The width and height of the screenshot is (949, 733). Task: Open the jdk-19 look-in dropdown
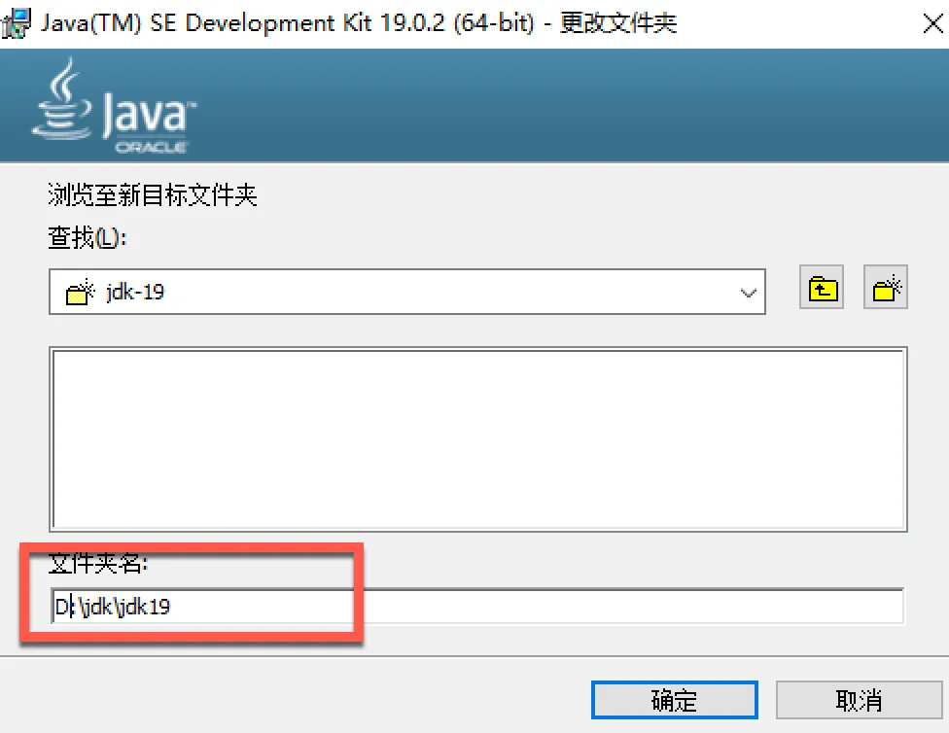point(407,292)
